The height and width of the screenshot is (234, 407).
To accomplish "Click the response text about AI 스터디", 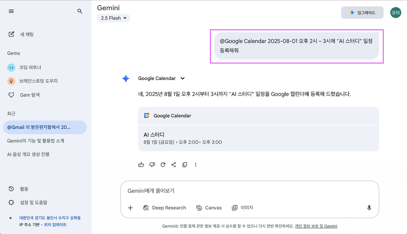I will click(245, 94).
